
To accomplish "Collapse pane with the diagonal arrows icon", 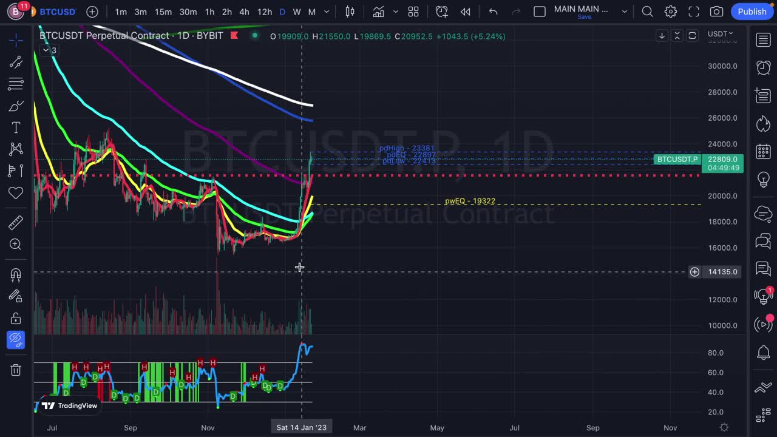I will (x=677, y=36).
